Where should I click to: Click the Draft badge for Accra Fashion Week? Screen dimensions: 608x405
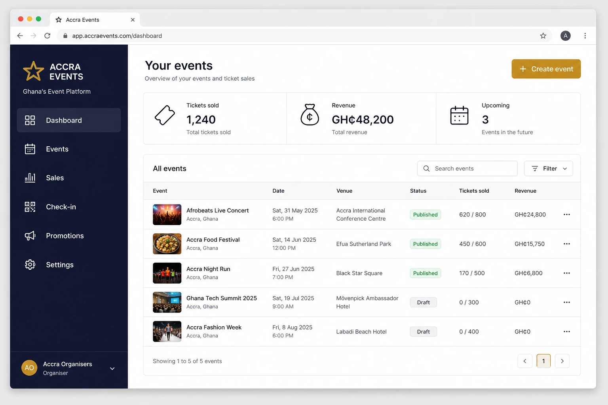pyautogui.click(x=423, y=331)
